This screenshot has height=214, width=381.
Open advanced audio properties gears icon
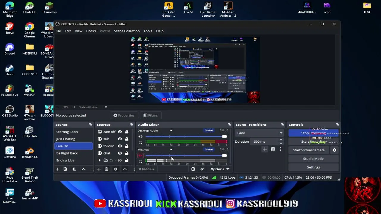coord(202,169)
